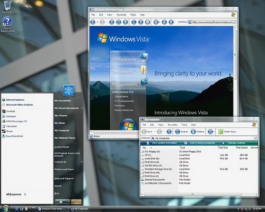Click the Favorites star icon in Internet Explorer
Screen dimensions: 265x212
click(141, 22)
